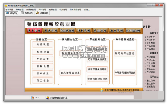Open 商品猪圈舍设置 button
167x104 pixels.
(x=70, y=73)
